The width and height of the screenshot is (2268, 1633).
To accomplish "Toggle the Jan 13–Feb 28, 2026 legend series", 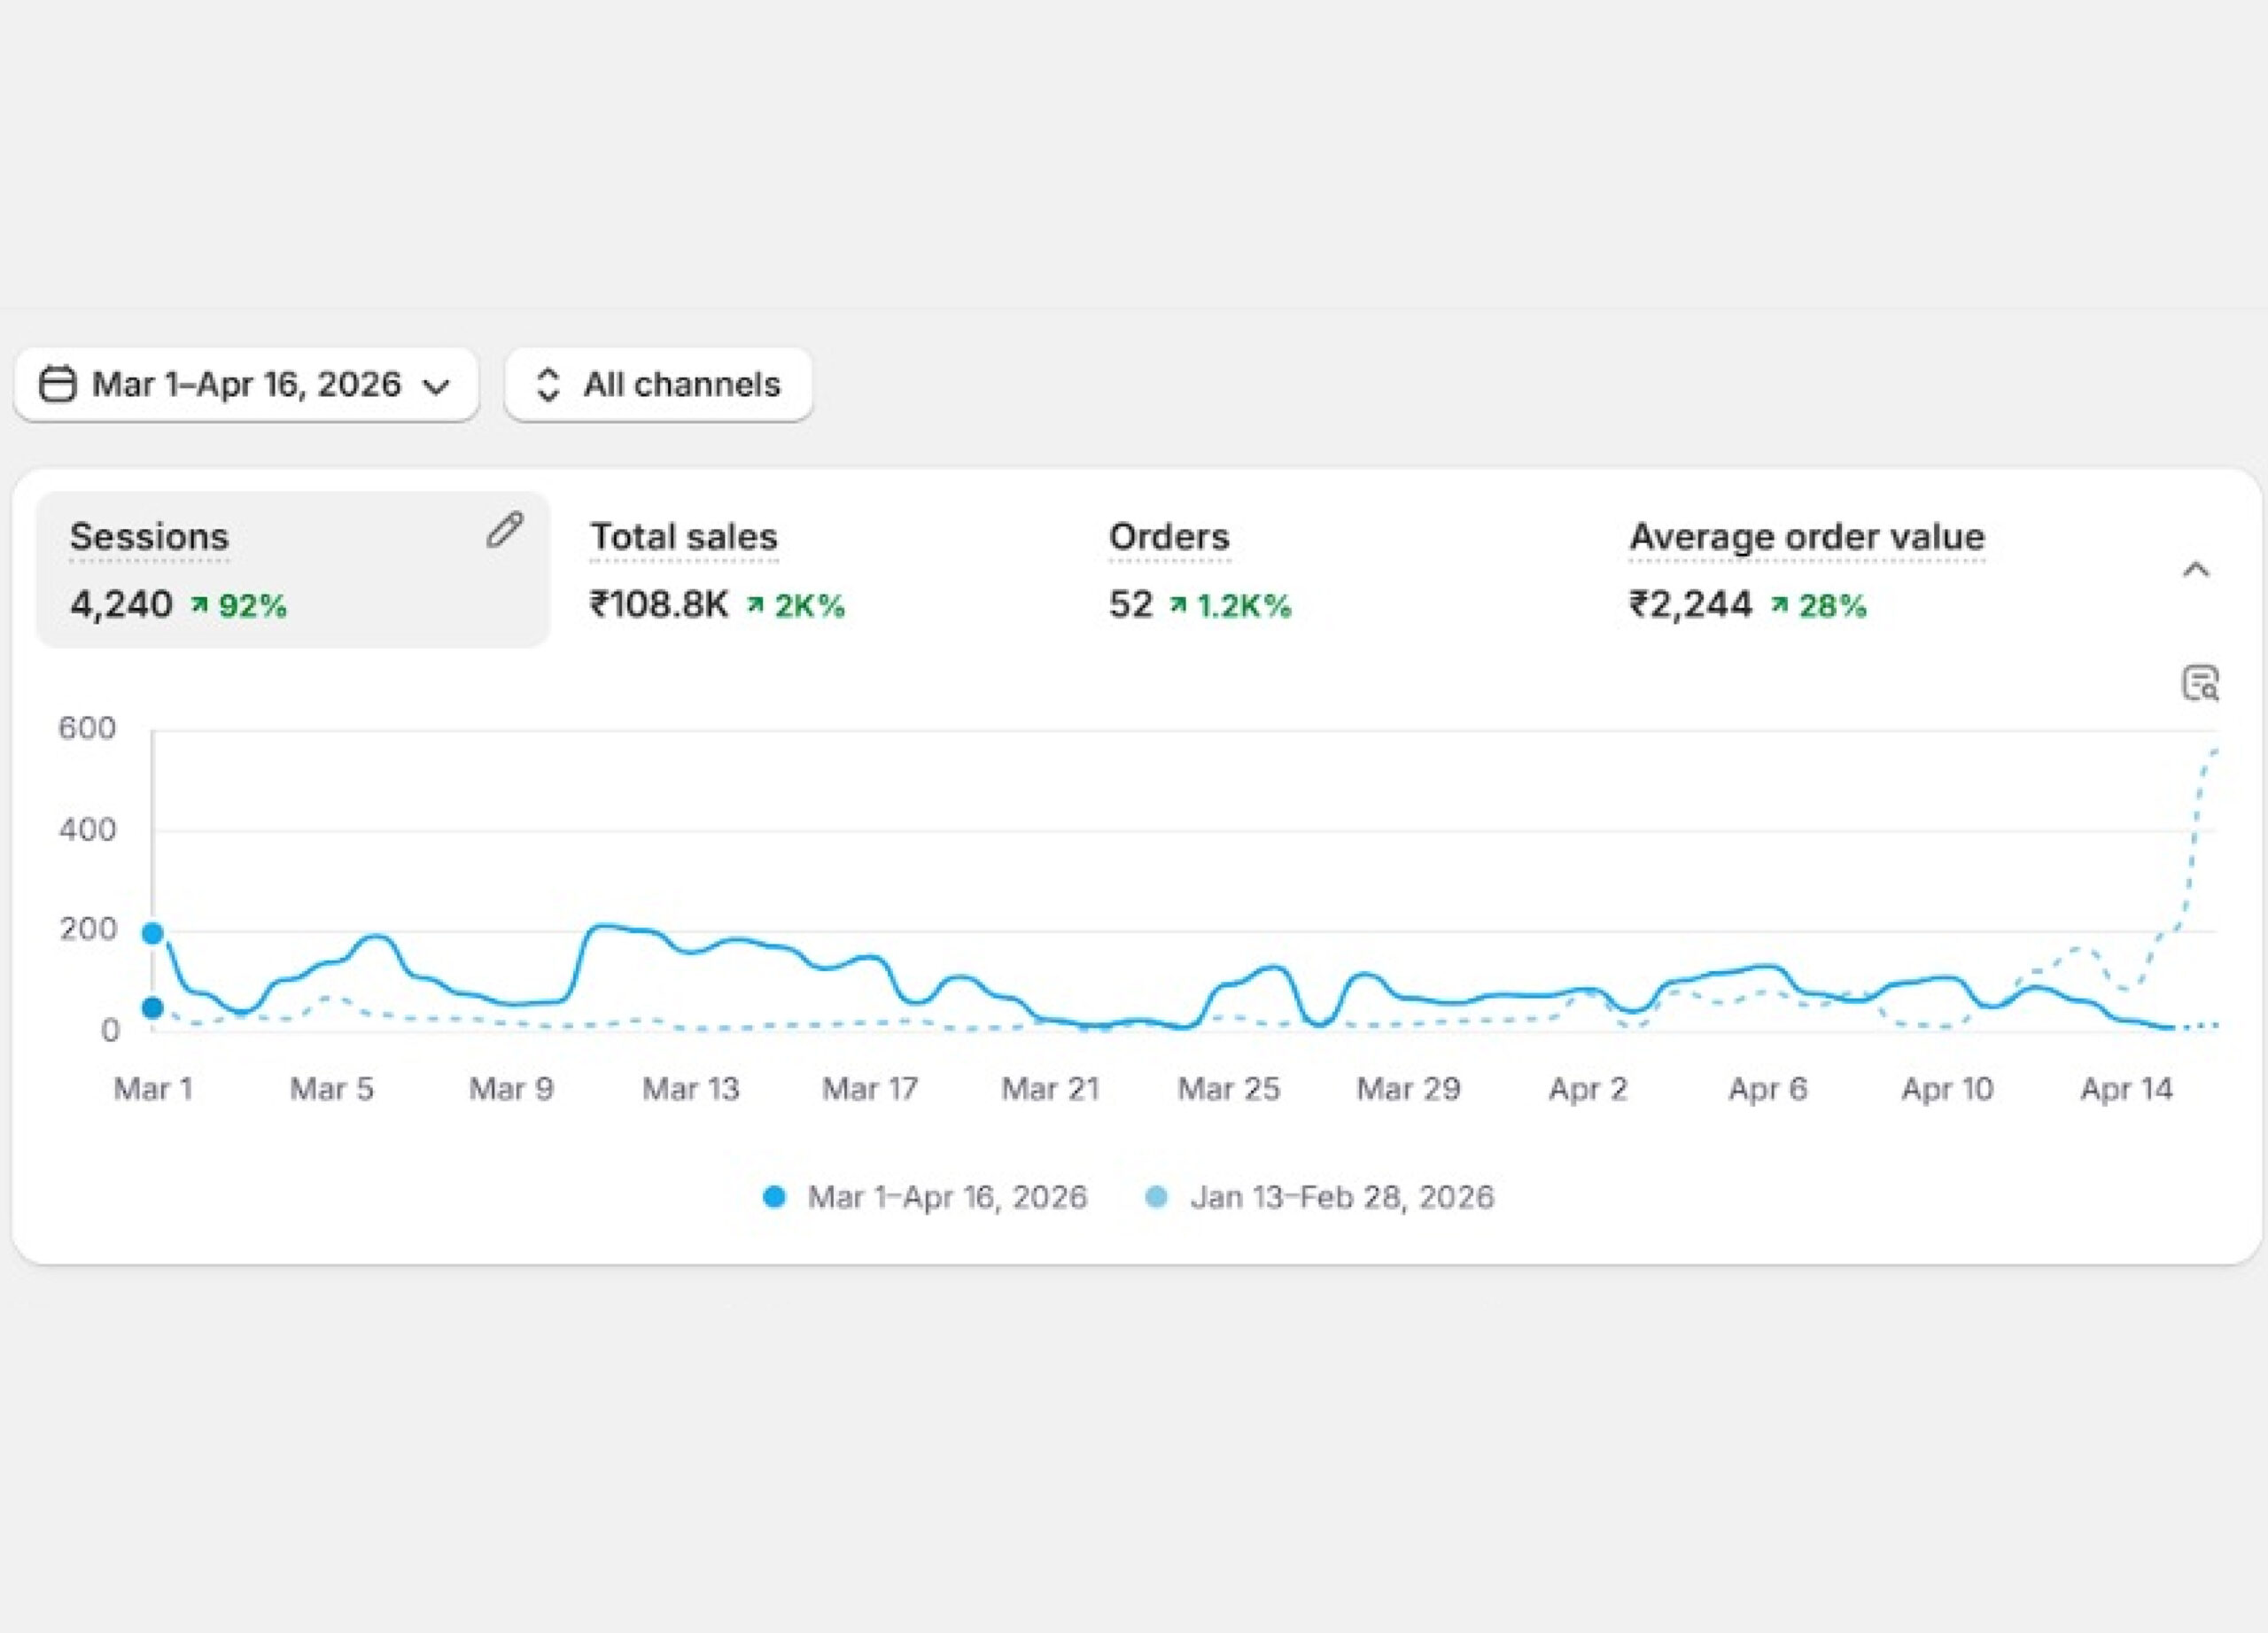I will pyautogui.click(x=1342, y=1197).
